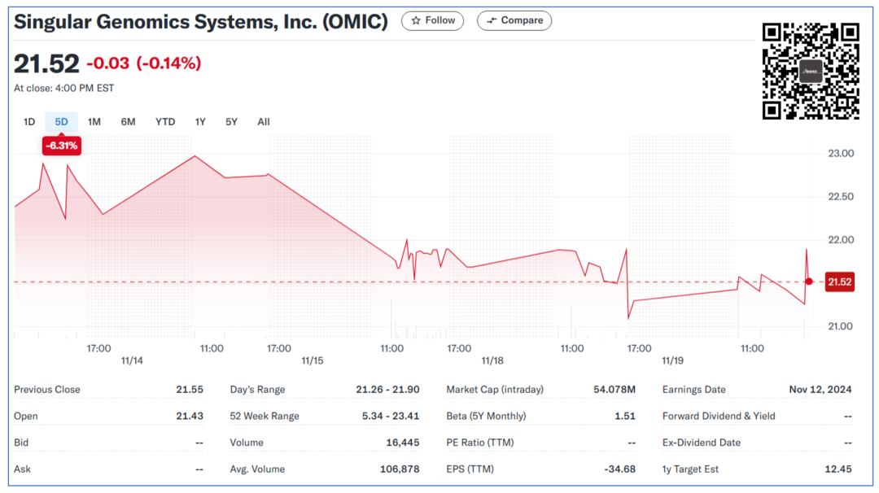879x493 pixels.
Task: Switch chart to 1M range
Action: click(94, 122)
